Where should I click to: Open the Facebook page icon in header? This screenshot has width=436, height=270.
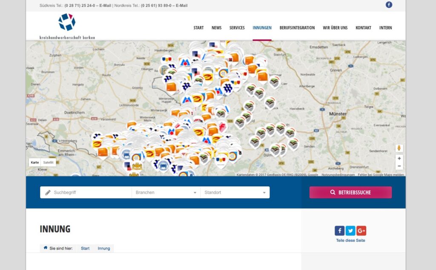click(389, 5)
